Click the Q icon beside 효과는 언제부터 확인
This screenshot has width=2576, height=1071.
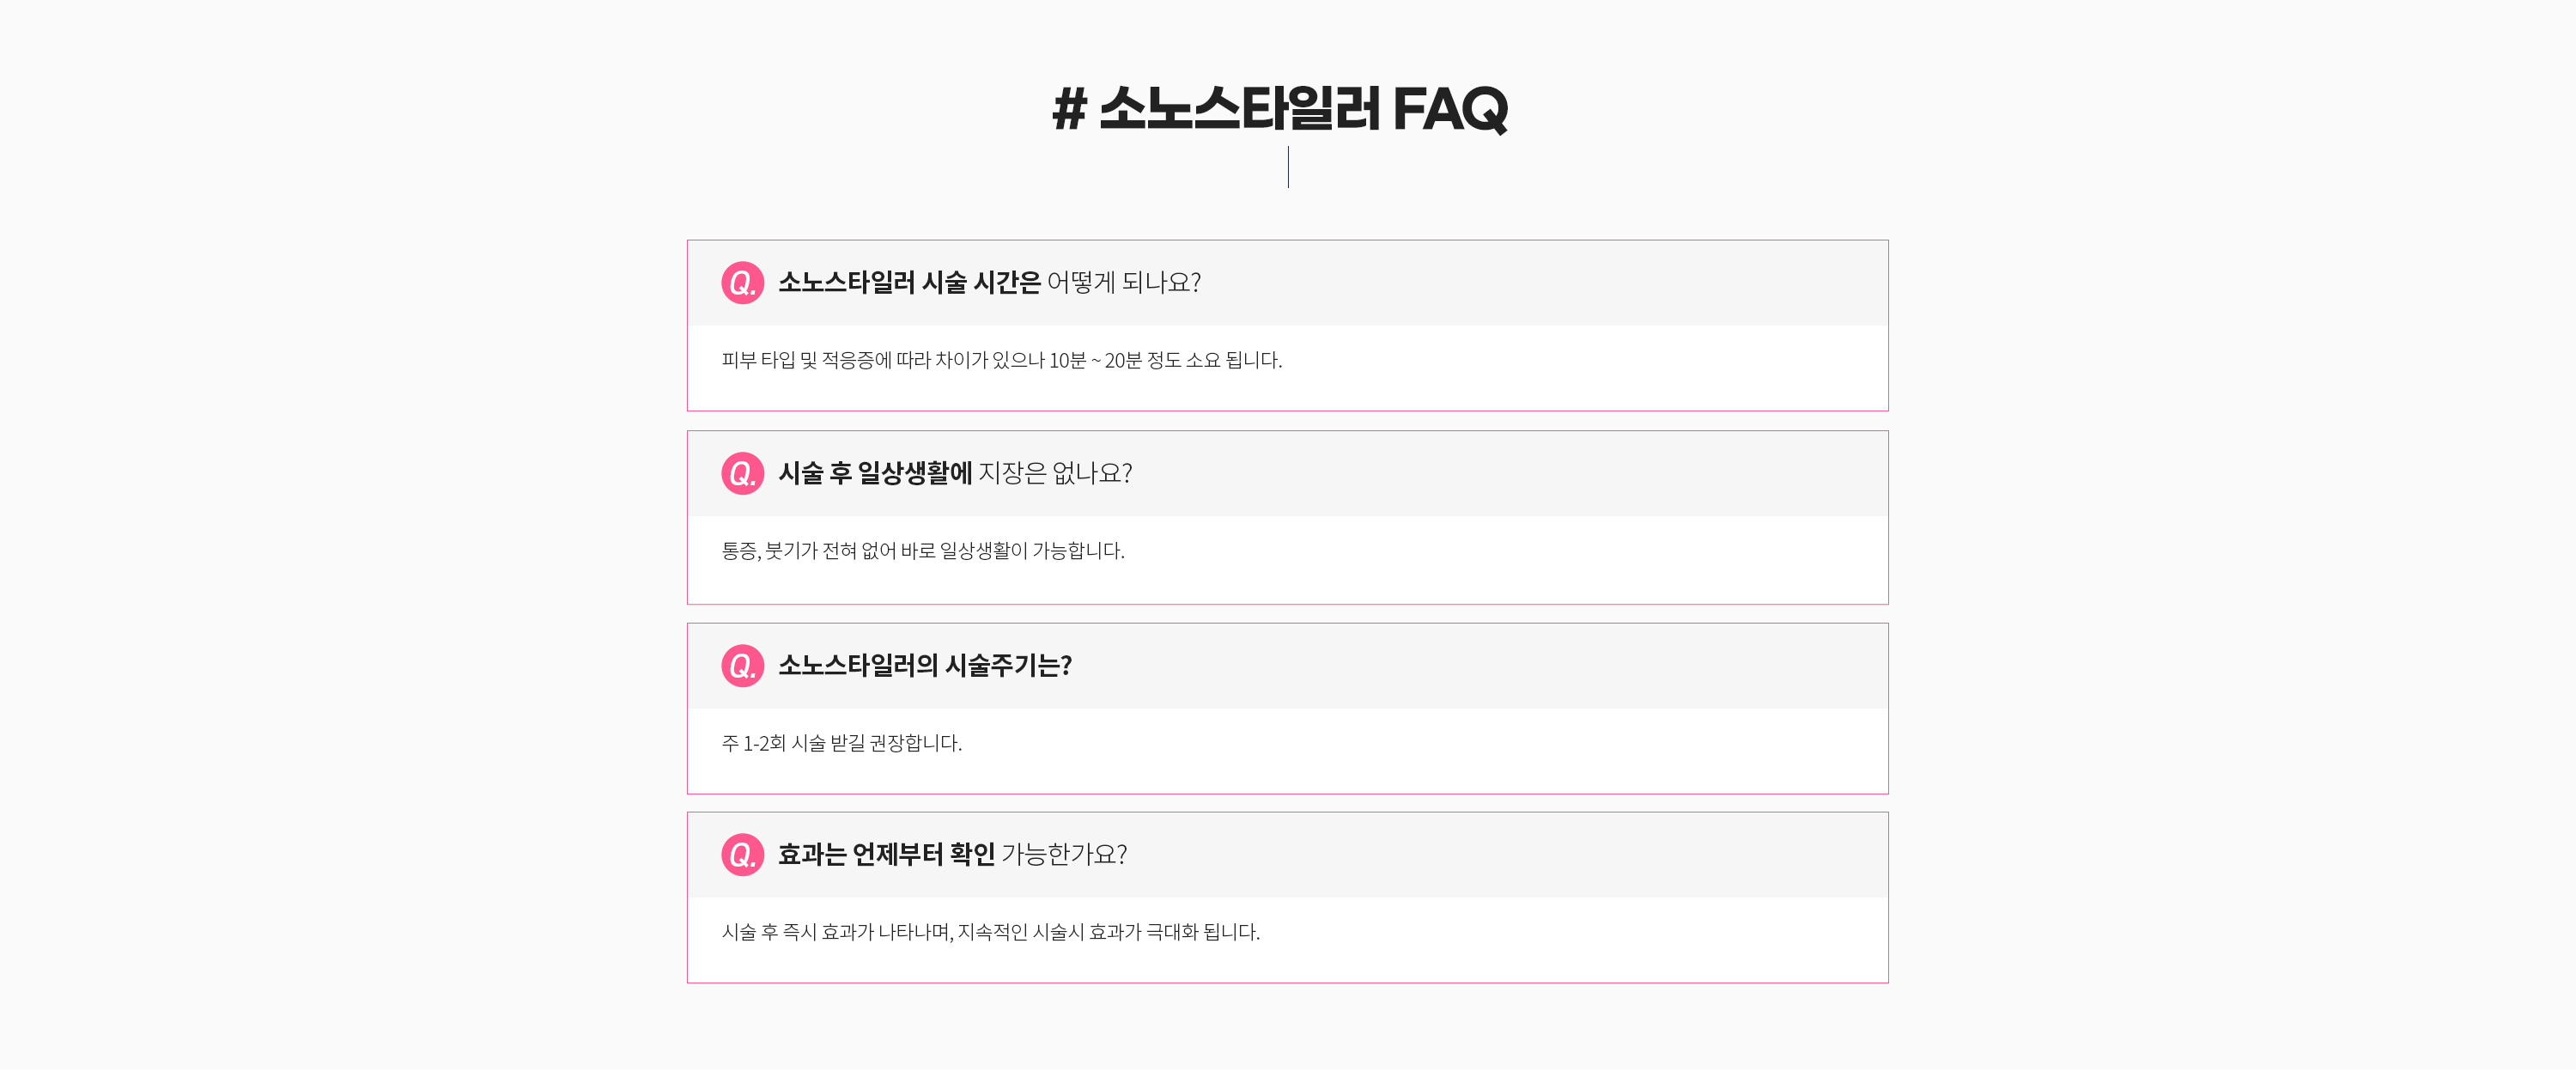(742, 855)
